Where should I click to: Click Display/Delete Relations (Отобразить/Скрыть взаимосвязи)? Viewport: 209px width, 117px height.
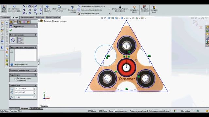[120, 9]
